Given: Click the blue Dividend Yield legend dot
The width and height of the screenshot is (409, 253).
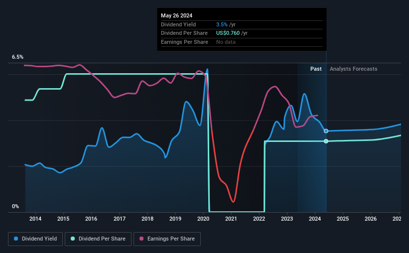Looking at the screenshot, I should tap(17, 239).
